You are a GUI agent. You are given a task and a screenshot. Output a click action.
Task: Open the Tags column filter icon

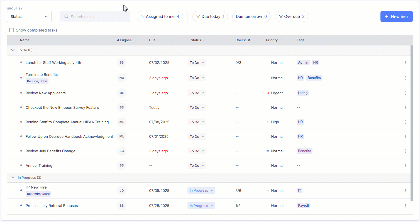[x=307, y=40]
